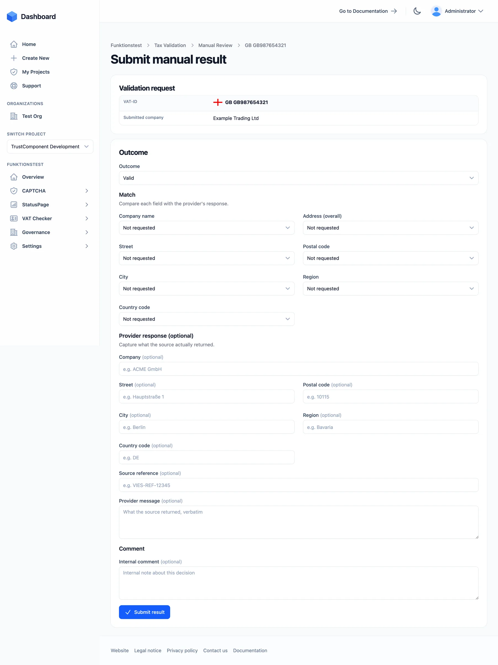Click the Submit result button
The height and width of the screenshot is (665, 498).
(144, 612)
